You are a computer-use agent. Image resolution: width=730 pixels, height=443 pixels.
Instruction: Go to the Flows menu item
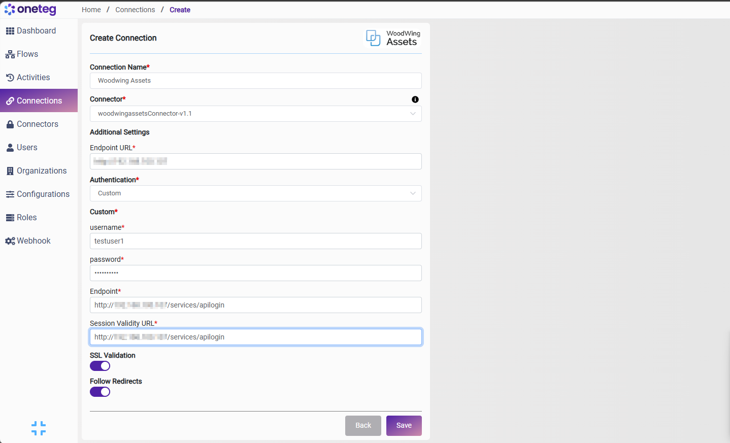(x=39, y=54)
